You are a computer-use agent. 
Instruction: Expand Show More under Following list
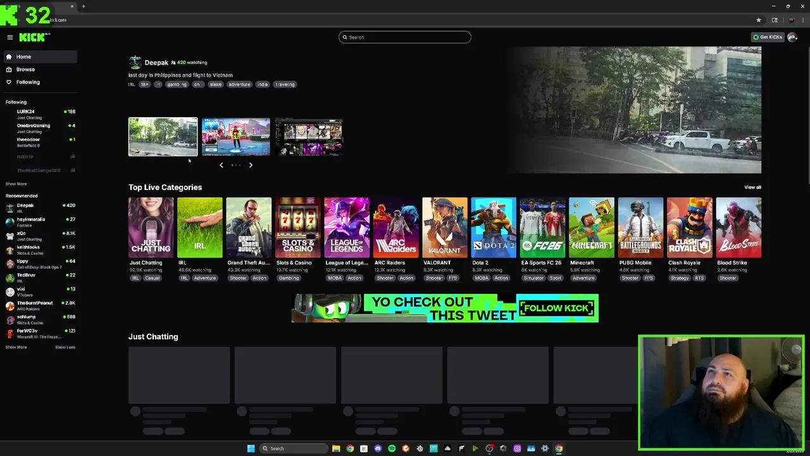[16, 184]
